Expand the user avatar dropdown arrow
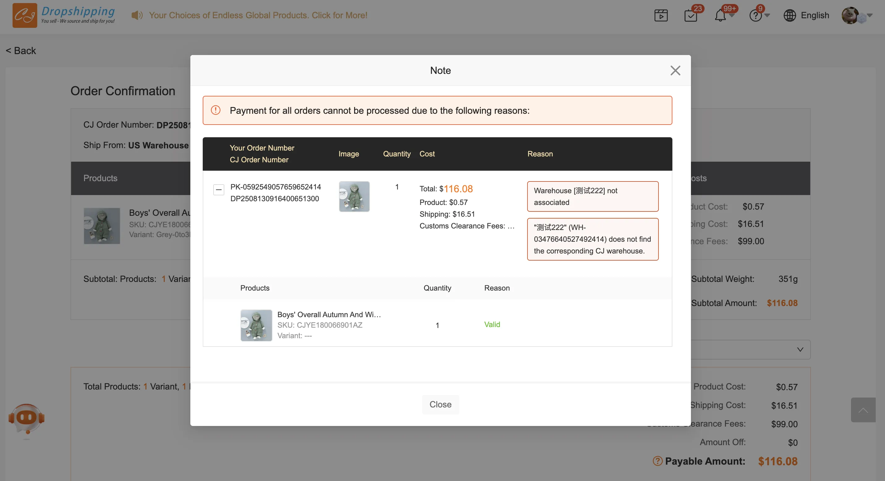 pyautogui.click(x=870, y=15)
